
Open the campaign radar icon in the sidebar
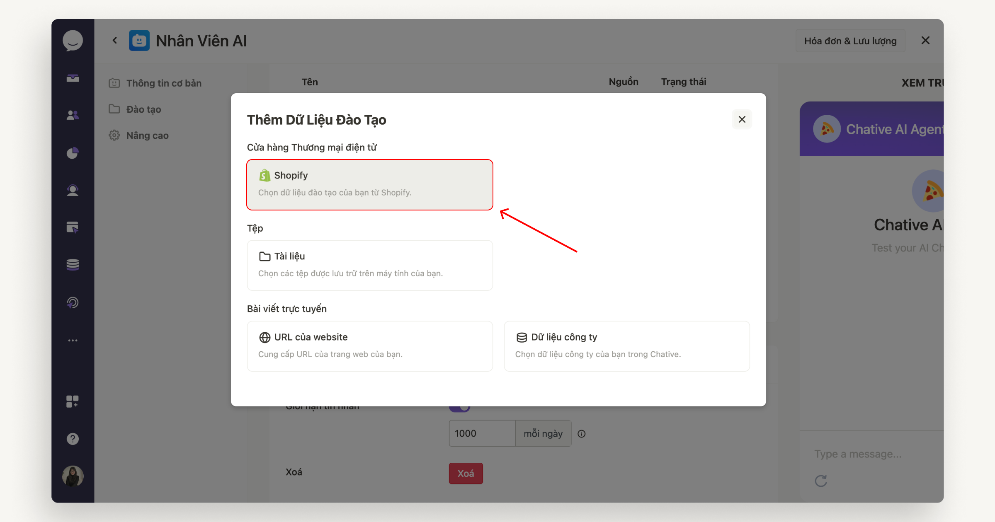tap(73, 302)
